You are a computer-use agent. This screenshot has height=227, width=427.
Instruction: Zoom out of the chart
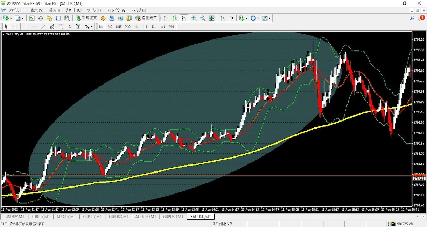tap(203, 18)
